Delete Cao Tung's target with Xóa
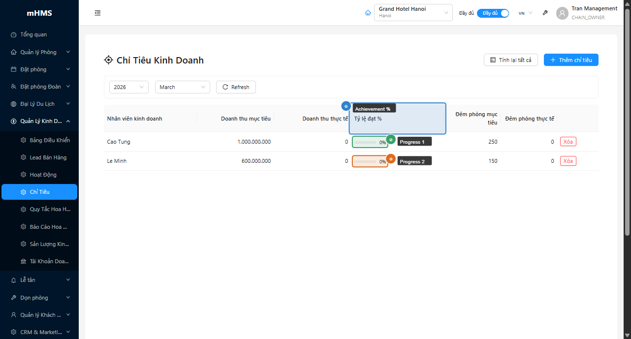The width and height of the screenshot is (631, 339). tap(568, 142)
